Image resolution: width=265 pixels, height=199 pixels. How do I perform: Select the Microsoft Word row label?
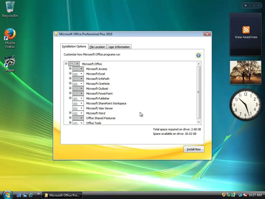(x=96, y=113)
